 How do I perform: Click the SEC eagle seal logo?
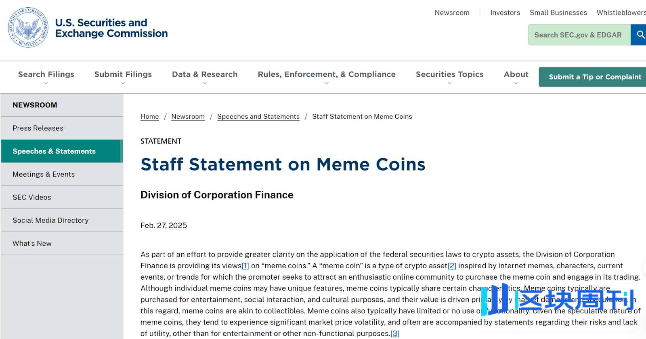click(28, 27)
